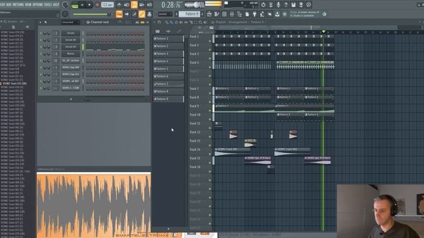Open the Playlist view icon
This screenshot has height=238, width=424.
pyautogui.click(x=209, y=14)
